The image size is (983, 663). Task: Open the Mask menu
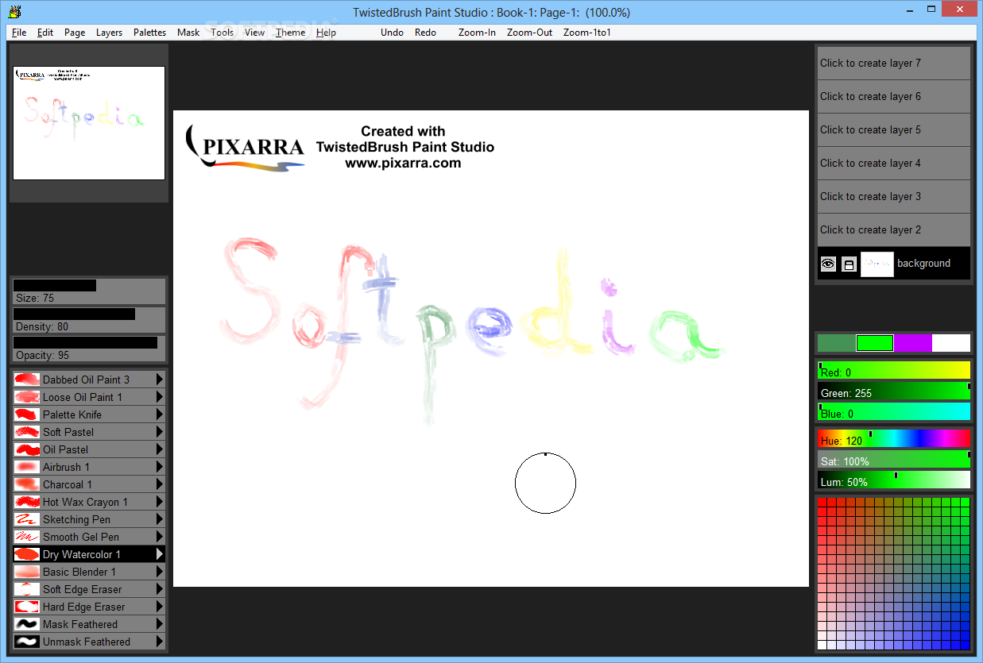tap(188, 33)
